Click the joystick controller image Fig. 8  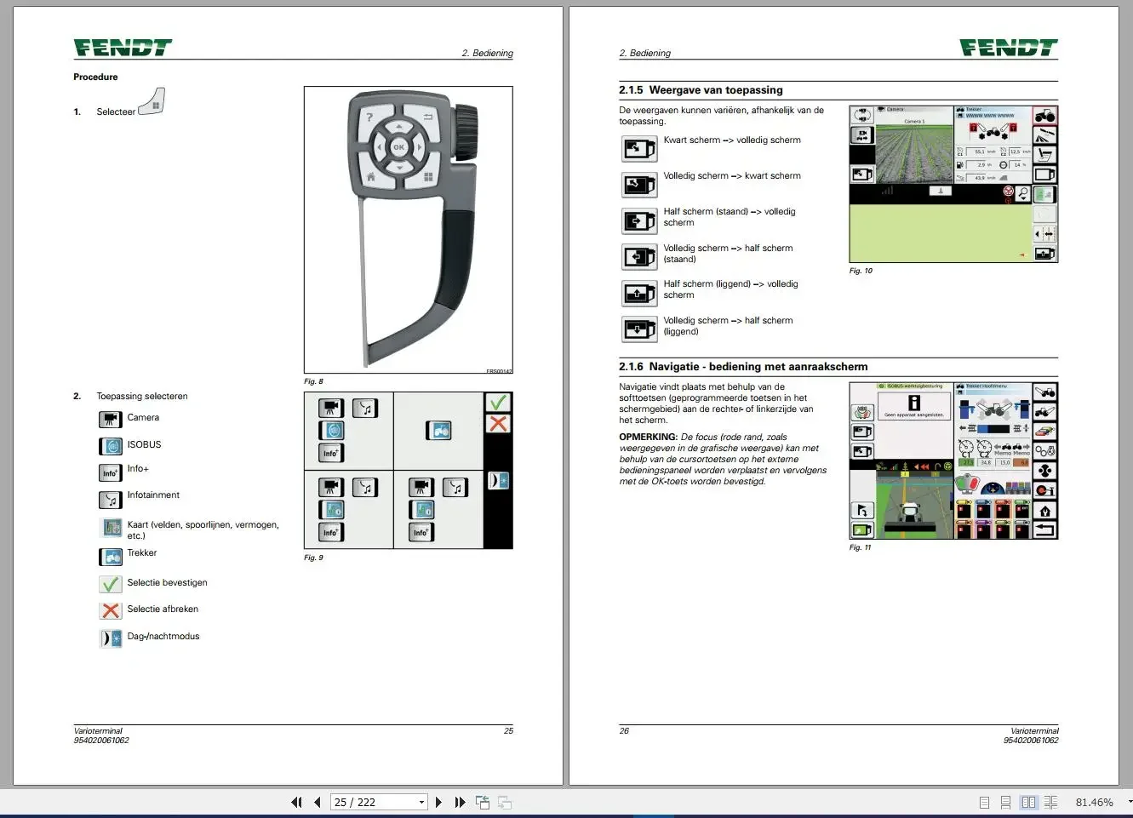409,230
